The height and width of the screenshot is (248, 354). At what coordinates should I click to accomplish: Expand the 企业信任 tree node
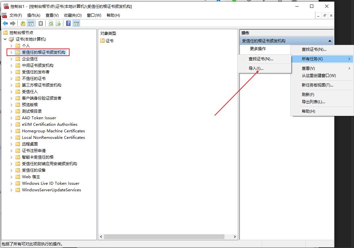pos(12,59)
